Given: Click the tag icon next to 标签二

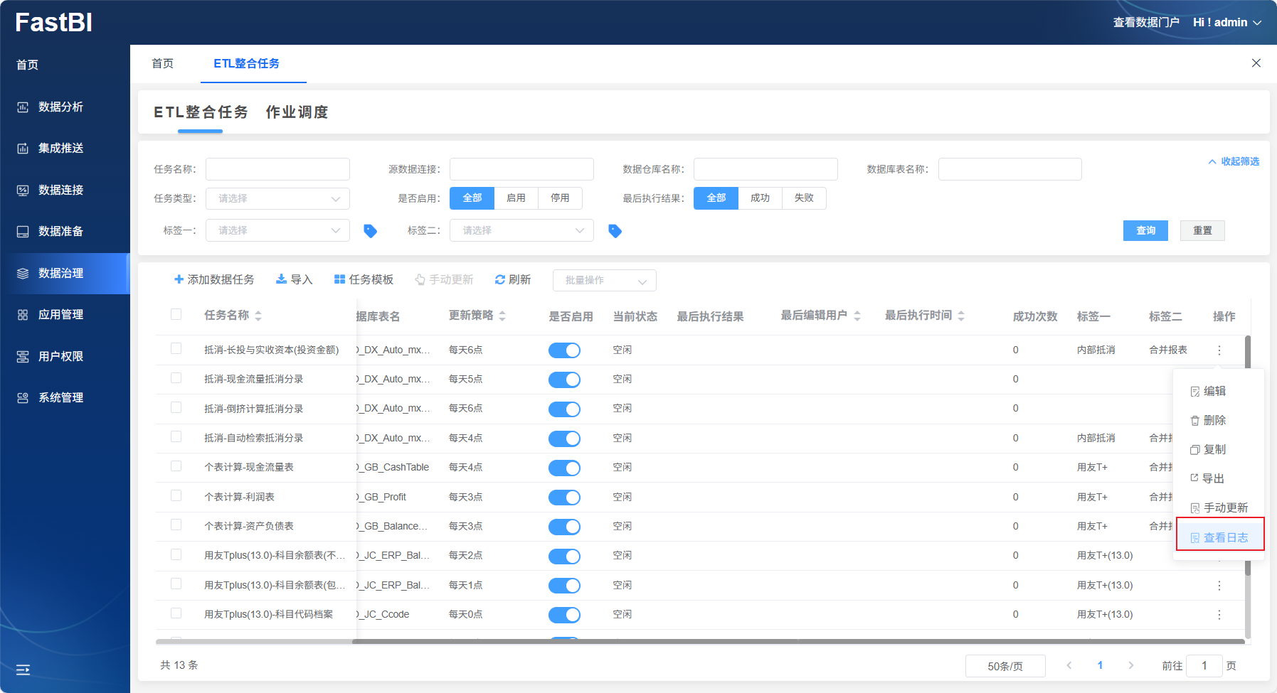Looking at the screenshot, I should 615,231.
